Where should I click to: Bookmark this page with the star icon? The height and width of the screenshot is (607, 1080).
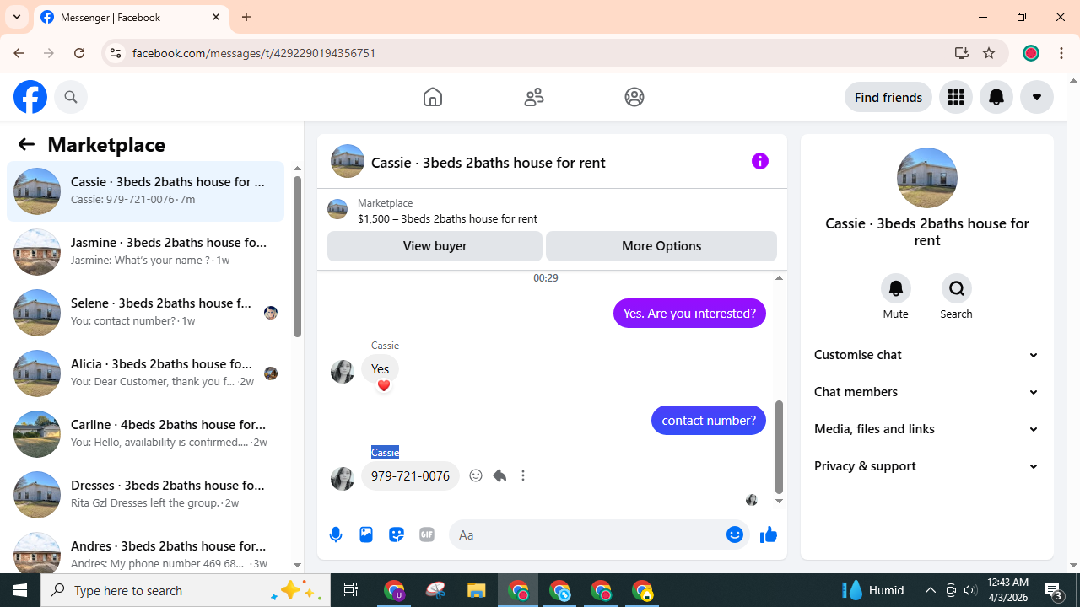pyautogui.click(x=989, y=53)
